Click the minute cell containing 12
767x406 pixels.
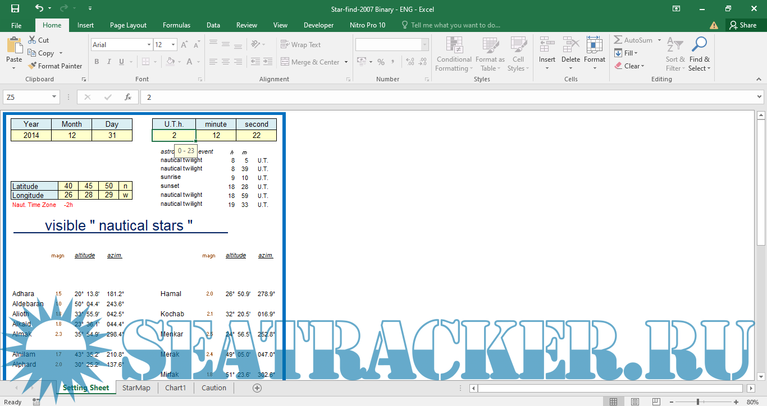coord(216,135)
